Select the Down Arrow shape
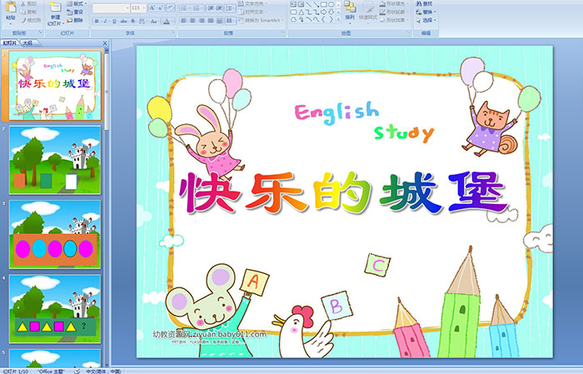The image size is (583, 374). (331, 12)
